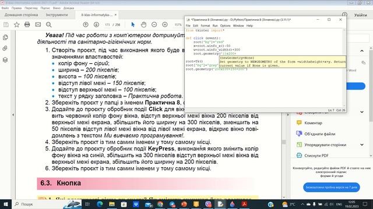Open the Run menu in IDLE editor
Viewport: 373px width, 209px height.
tap(215, 26)
